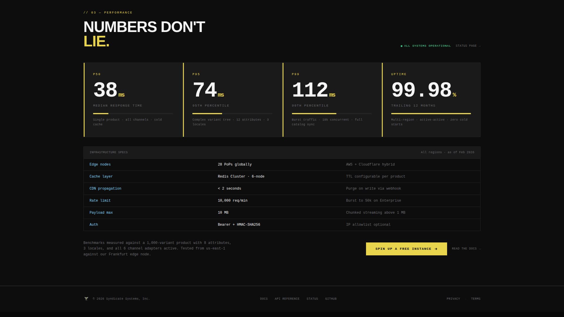Click 'All regions · as of Feb 2026' text
The height and width of the screenshot is (317, 564).
(x=447, y=152)
